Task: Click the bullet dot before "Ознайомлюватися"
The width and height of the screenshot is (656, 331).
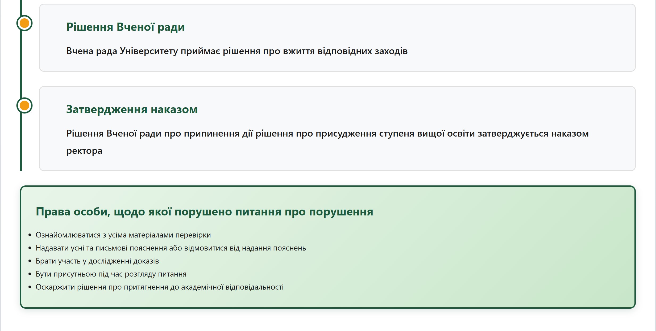Action: pyautogui.click(x=30, y=235)
